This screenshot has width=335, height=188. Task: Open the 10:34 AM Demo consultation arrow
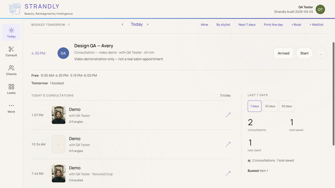click(228, 144)
